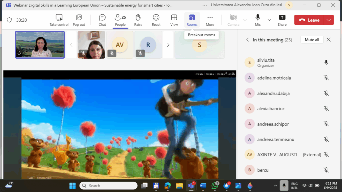Viewport: 342px width, 192px height.
Task: Turn on the Camera
Action: (x=233, y=20)
